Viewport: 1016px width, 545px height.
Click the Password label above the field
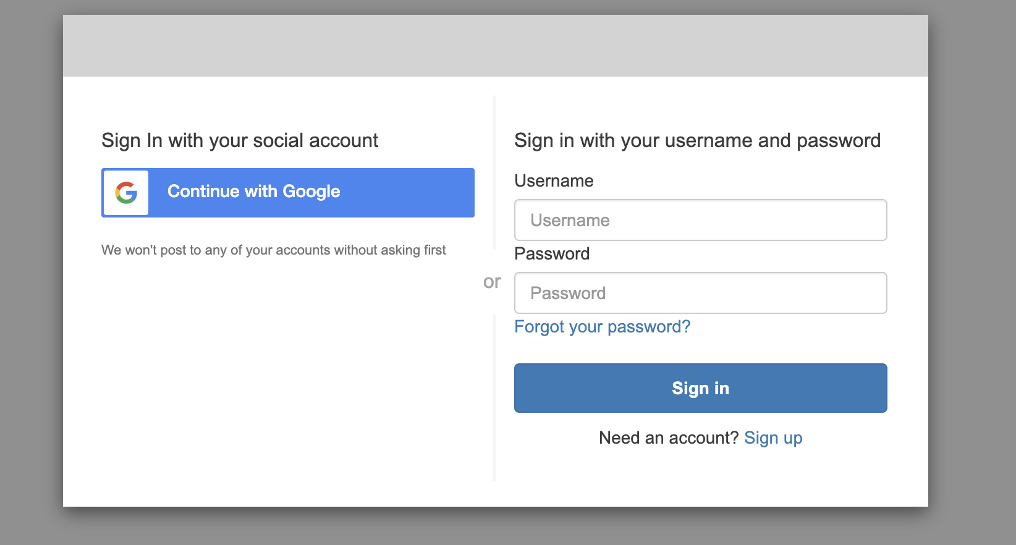coord(552,254)
